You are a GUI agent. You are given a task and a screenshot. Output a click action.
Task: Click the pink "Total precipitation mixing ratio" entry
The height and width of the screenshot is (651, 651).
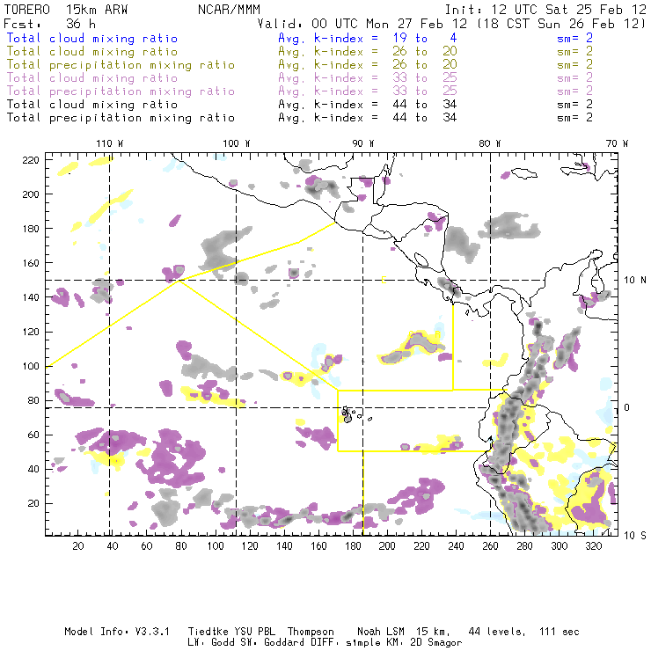point(121,91)
